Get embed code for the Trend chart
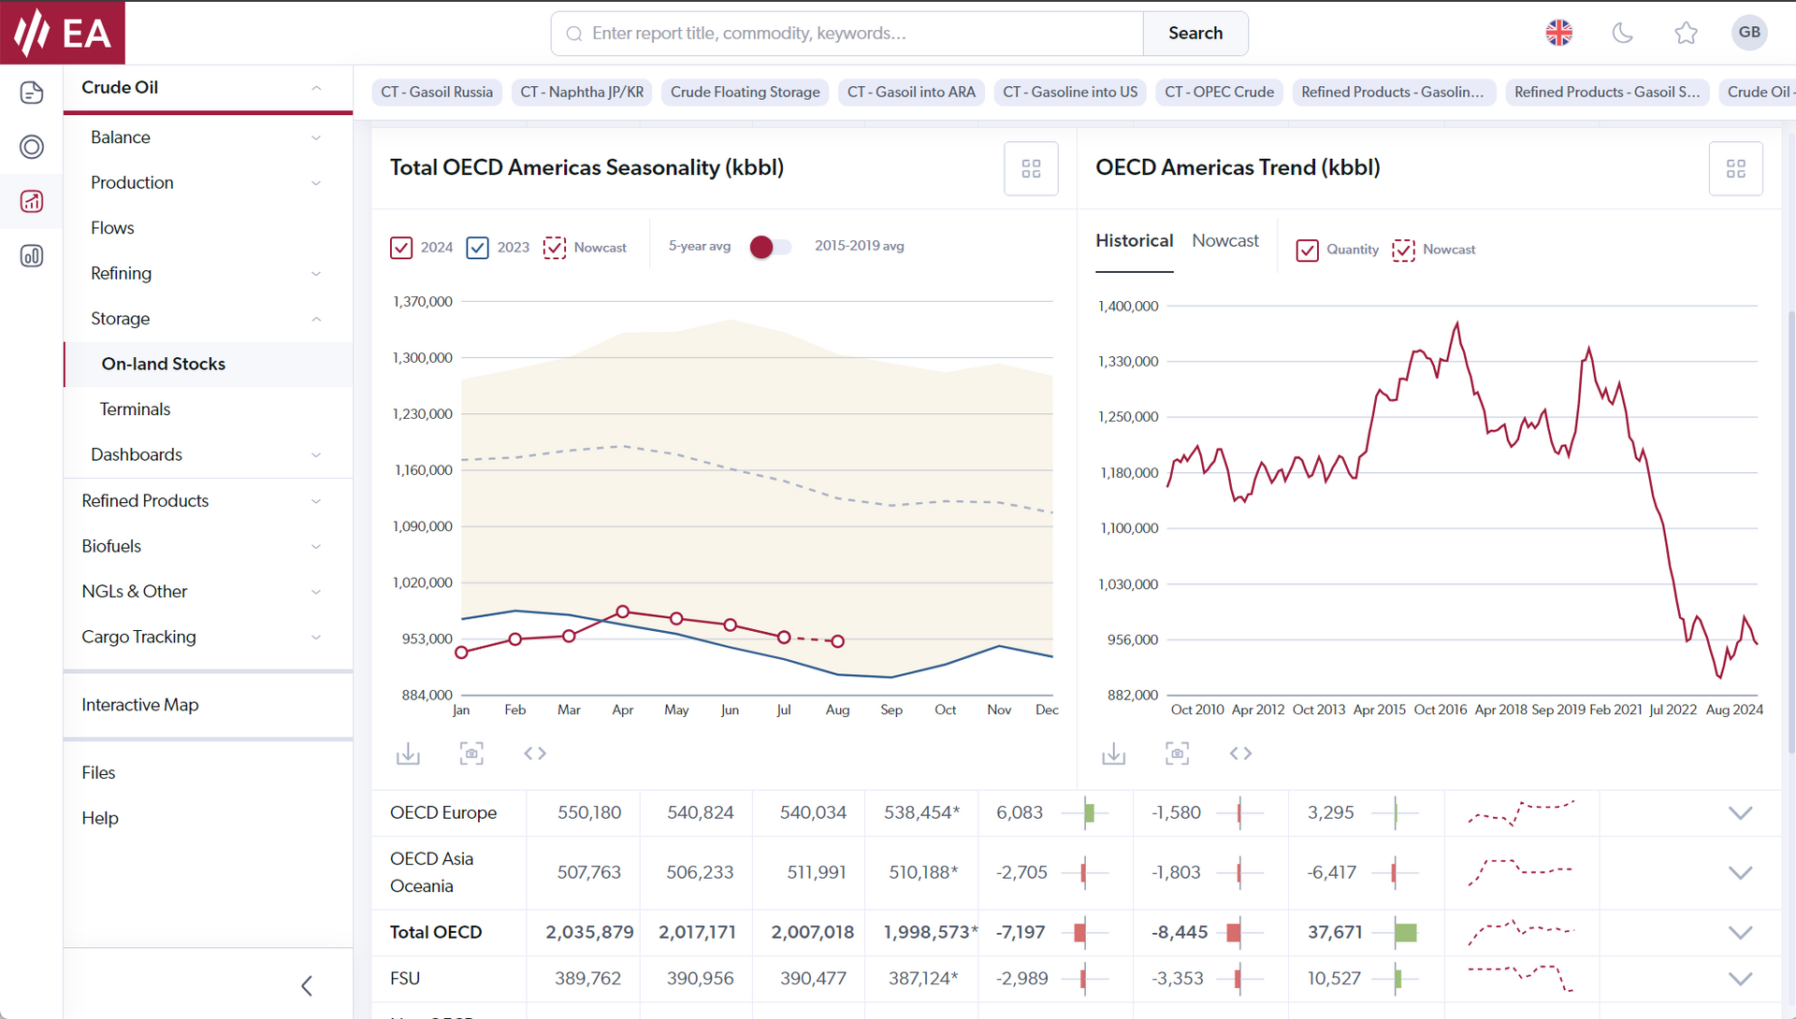Screen dimensions: 1796x1019 1240,753
